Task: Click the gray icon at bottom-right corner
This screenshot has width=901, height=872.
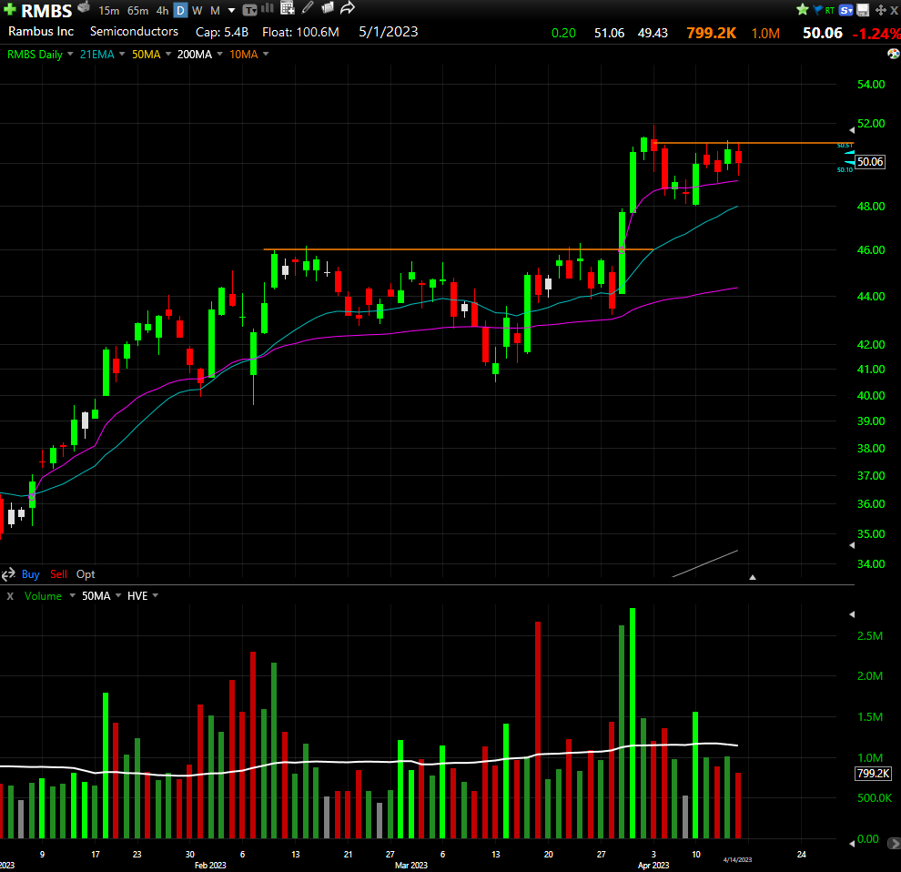Action: 894,843
